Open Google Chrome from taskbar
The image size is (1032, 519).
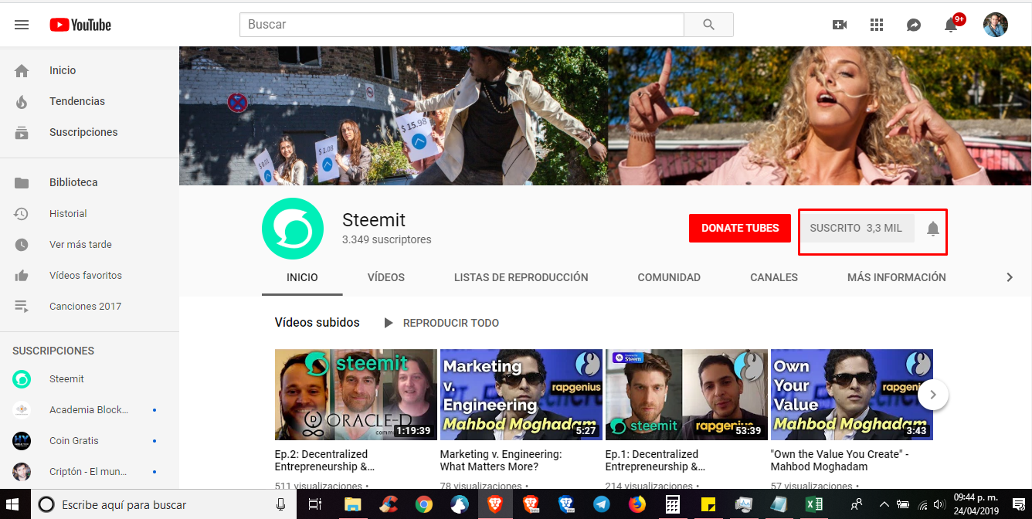coord(423,504)
